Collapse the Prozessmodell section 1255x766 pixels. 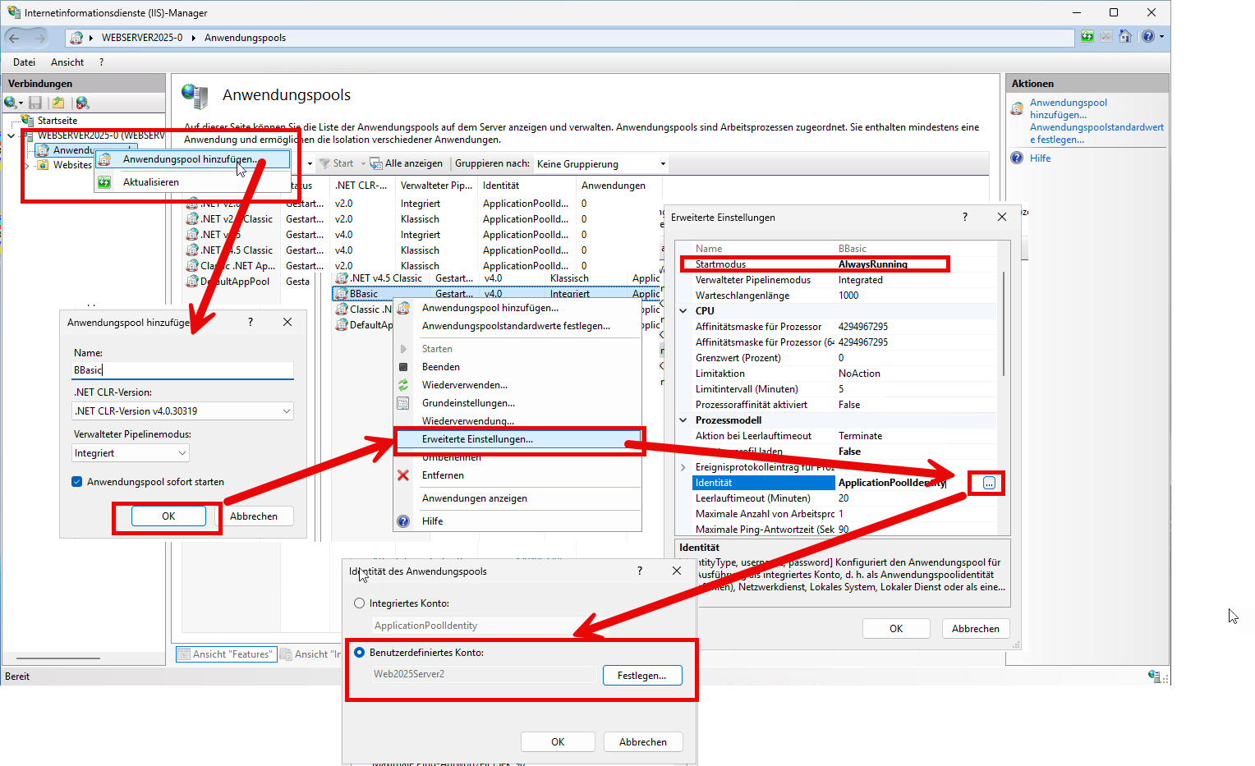(683, 420)
